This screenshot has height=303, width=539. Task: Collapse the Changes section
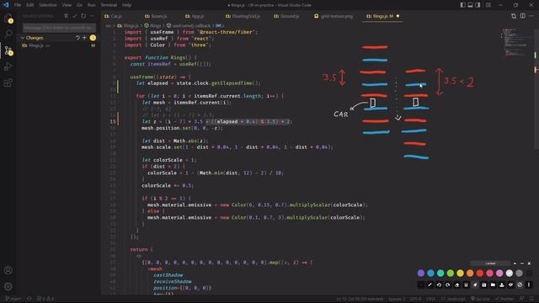click(23, 38)
